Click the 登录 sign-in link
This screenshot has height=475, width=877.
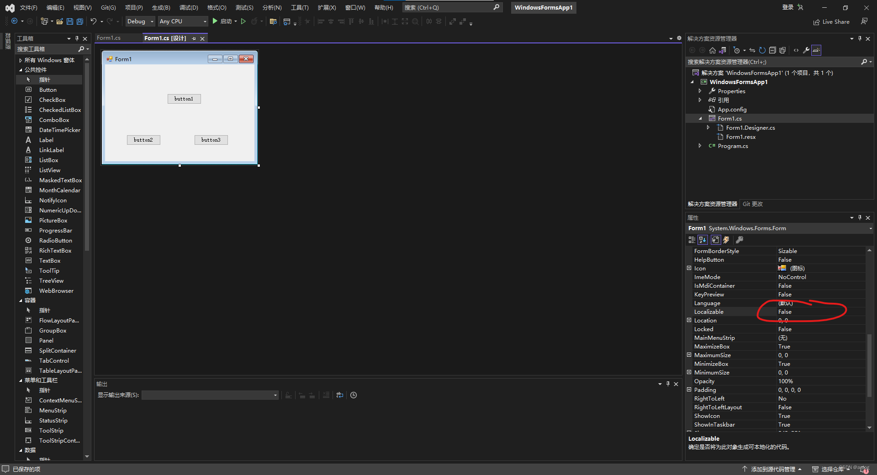[x=787, y=7]
